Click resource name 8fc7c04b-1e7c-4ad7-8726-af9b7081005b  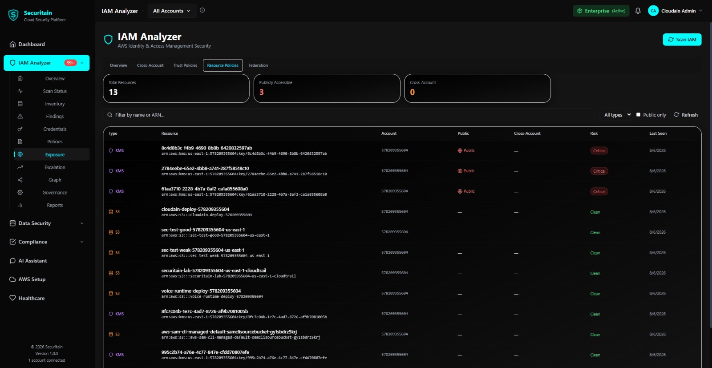tap(205, 311)
